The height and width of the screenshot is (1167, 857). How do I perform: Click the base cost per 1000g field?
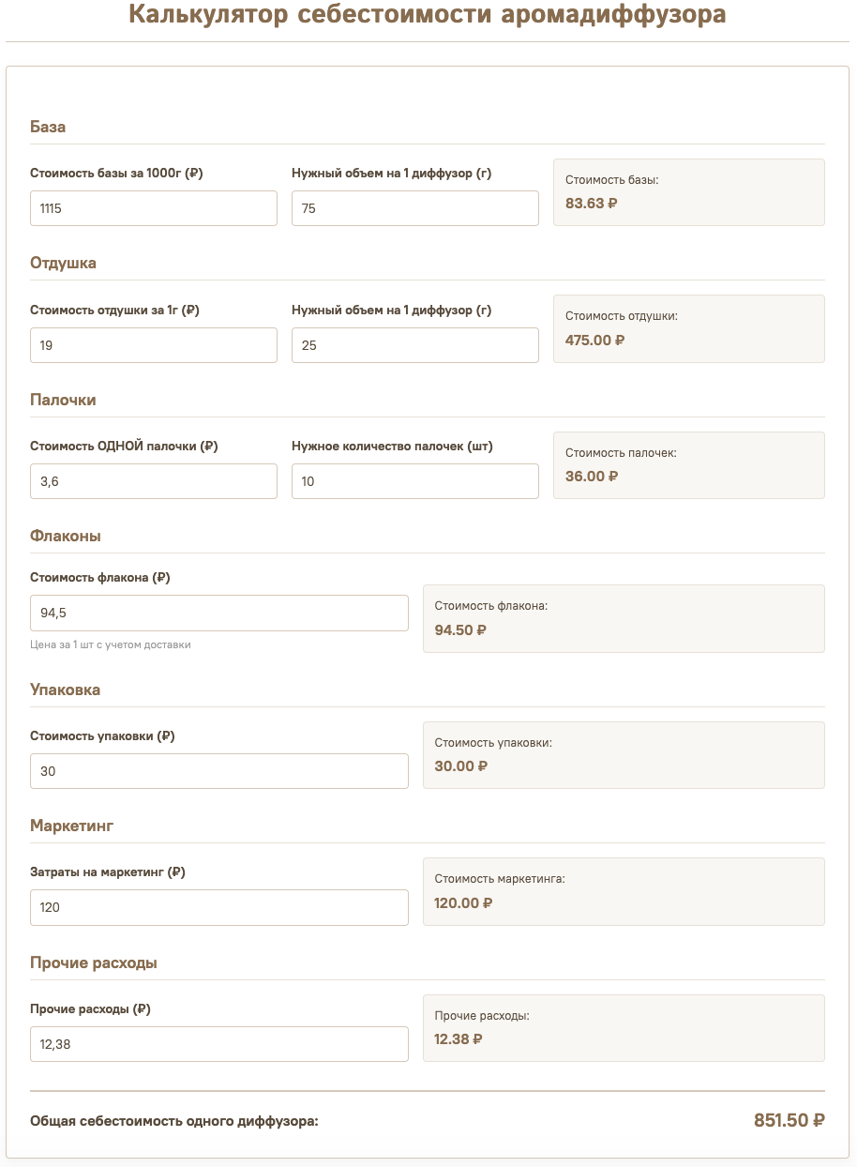click(154, 208)
